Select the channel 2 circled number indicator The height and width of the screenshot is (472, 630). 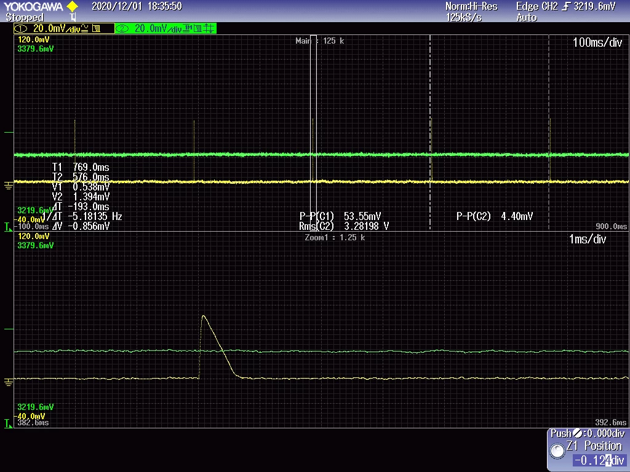tap(122, 28)
